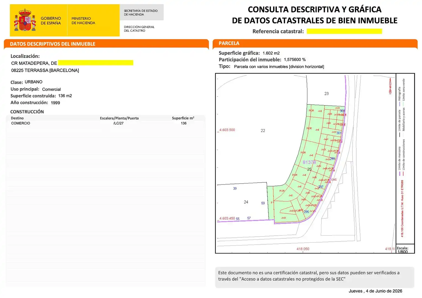Click the 'Límite de parcela' legend entry

click(x=399, y=123)
